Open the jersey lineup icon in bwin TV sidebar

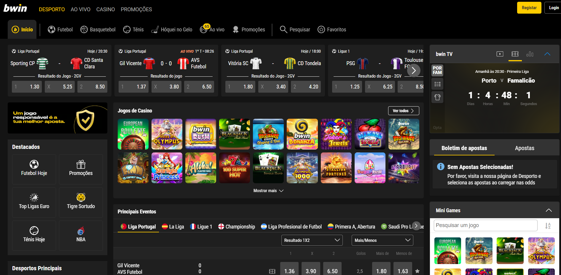437,97
